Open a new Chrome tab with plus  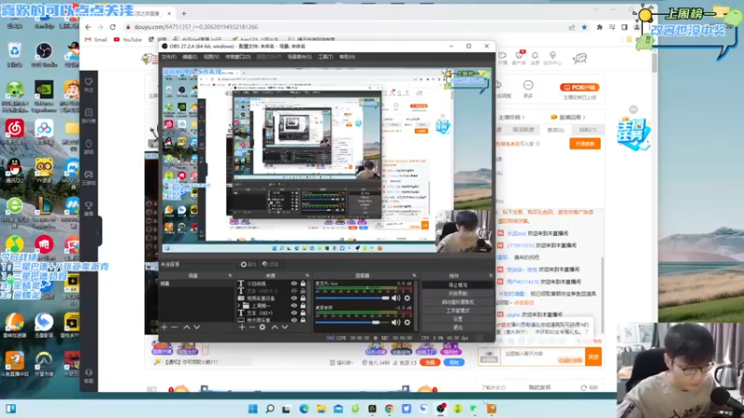183,13
